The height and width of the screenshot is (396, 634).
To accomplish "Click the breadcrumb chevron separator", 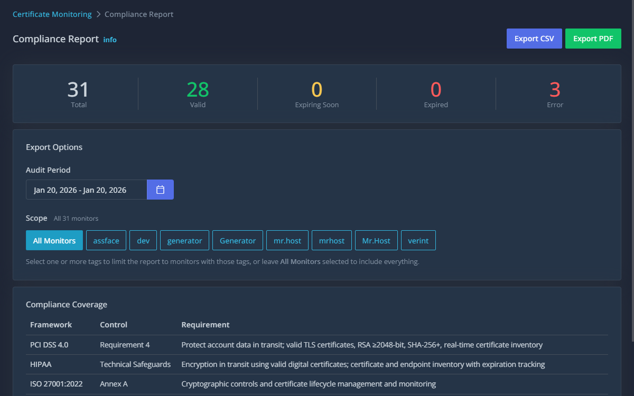I will tap(98, 14).
